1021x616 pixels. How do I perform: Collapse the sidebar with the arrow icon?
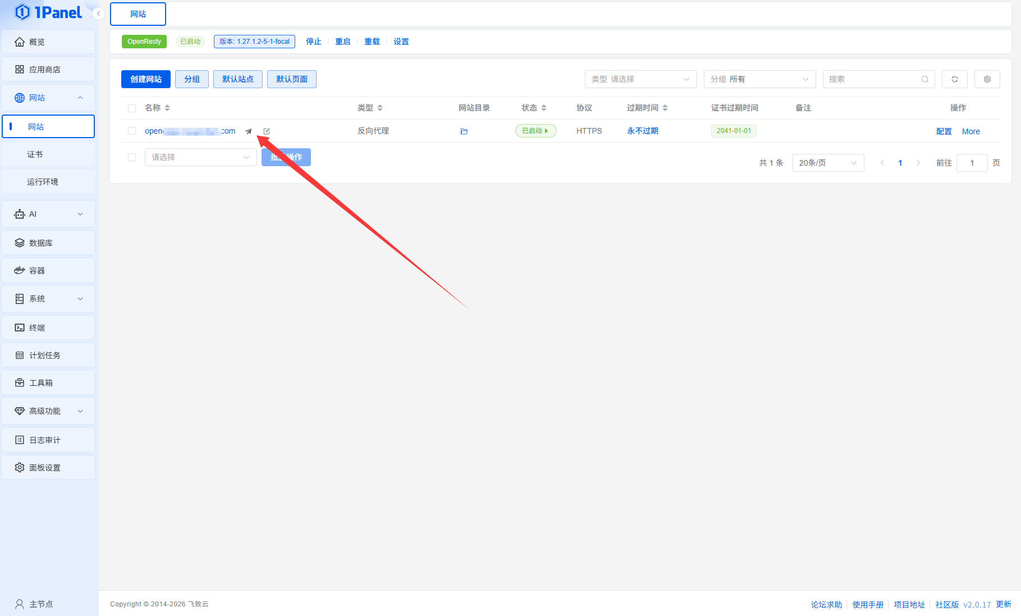tap(99, 13)
